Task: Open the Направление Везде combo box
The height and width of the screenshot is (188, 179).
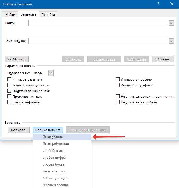Action: pos(43,73)
